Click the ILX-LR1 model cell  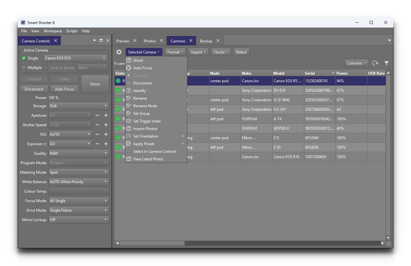pos(288,109)
